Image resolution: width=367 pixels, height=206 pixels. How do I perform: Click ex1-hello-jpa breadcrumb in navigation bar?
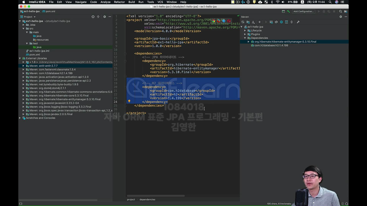click(x=30, y=11)
